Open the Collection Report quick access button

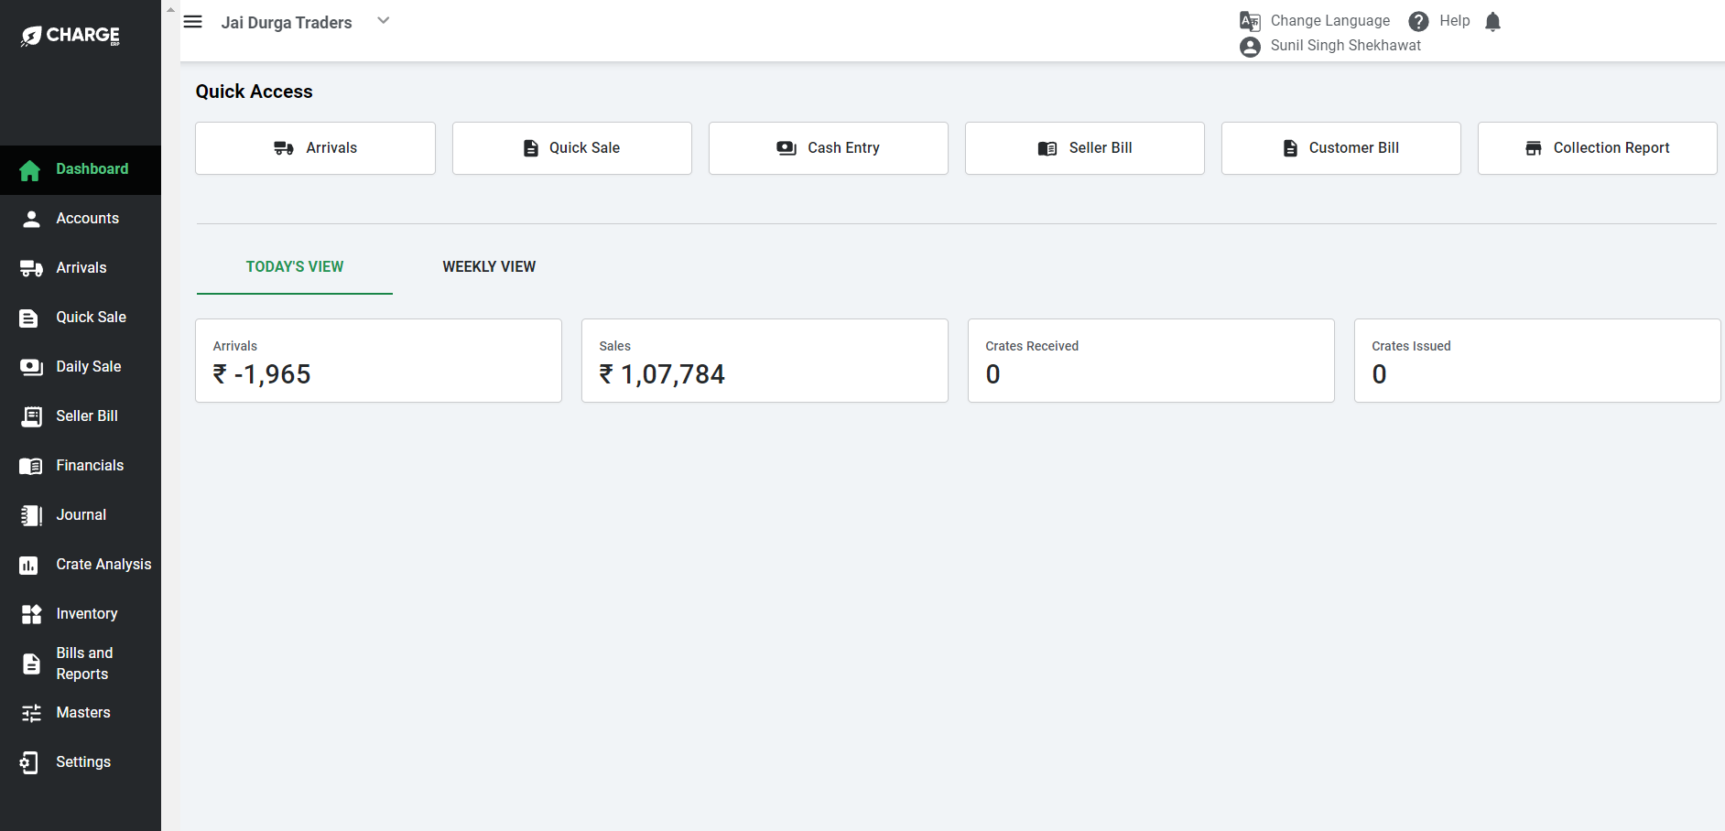point(1597,148)
